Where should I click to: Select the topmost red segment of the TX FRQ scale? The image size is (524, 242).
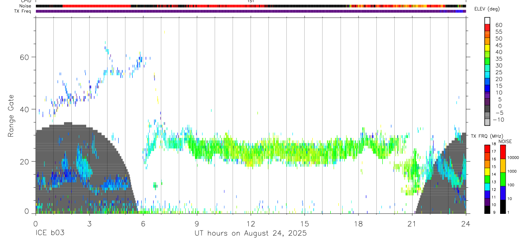click(x=488, y=149)
